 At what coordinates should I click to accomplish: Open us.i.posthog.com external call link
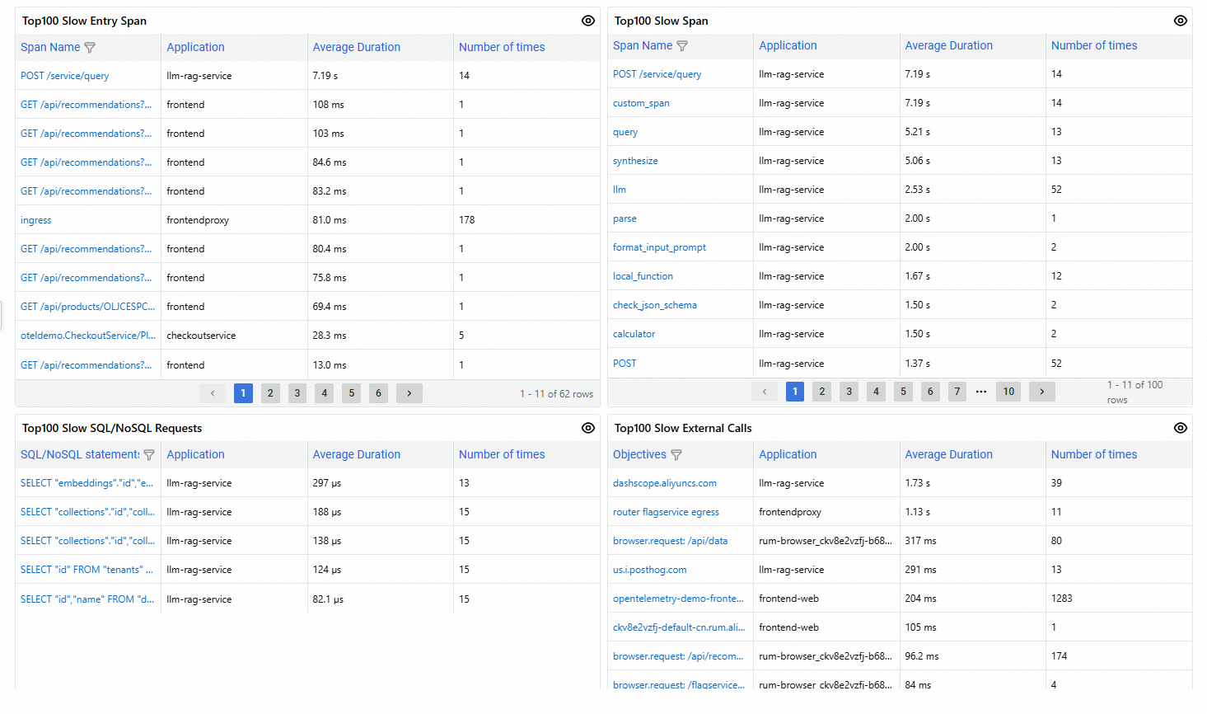click(650, 570)
